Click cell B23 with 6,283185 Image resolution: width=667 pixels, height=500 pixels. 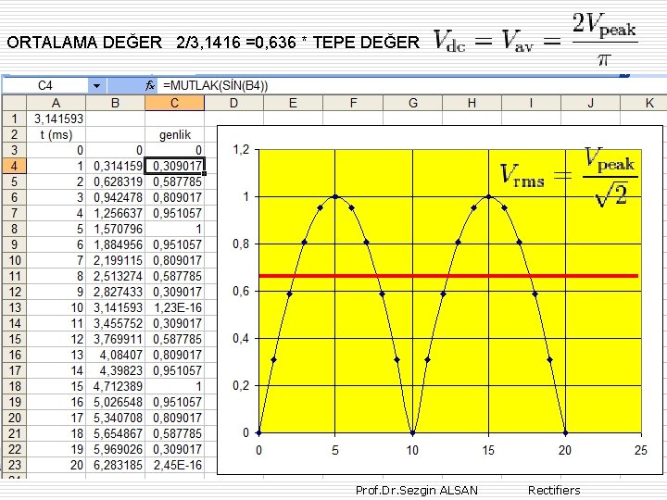coord(115,465)
